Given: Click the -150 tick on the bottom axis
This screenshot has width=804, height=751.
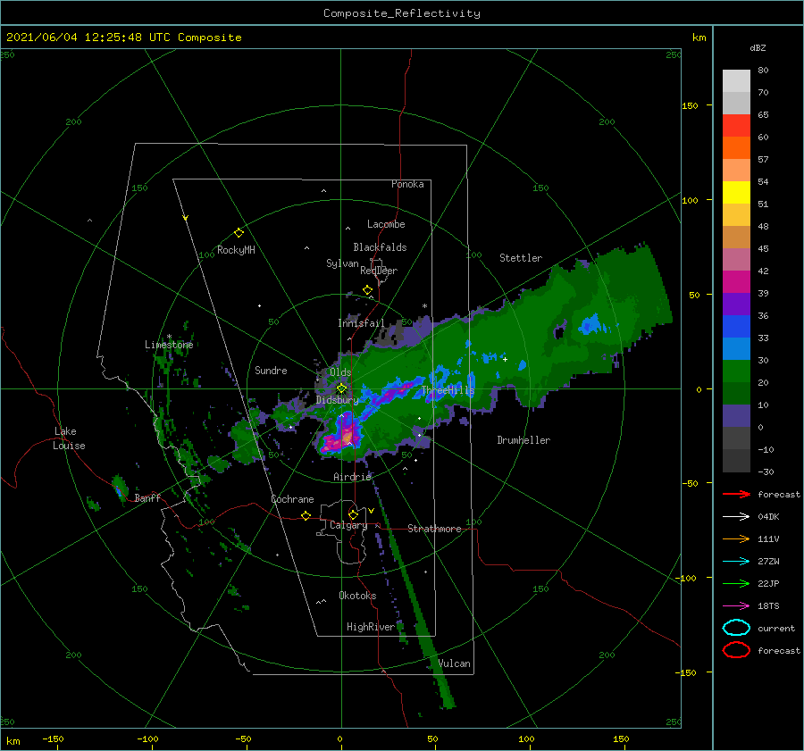Looking at the screenshot, I should (53, 738).
